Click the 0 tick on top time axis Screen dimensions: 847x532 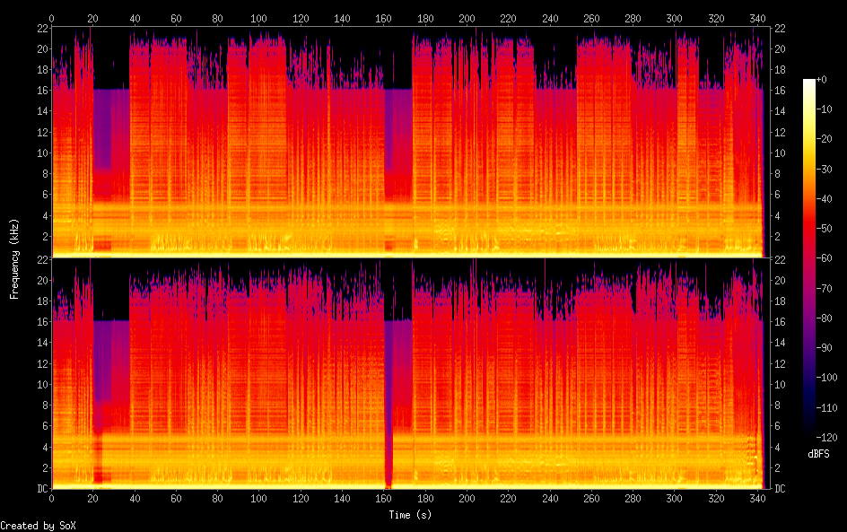pos(52,18)
